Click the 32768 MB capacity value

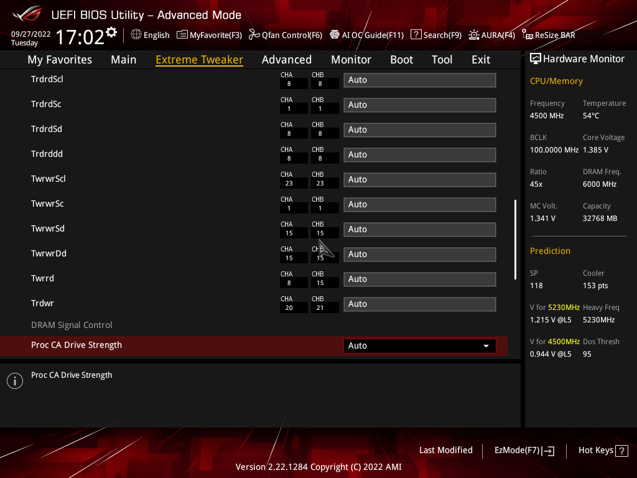tap(600, 218)
